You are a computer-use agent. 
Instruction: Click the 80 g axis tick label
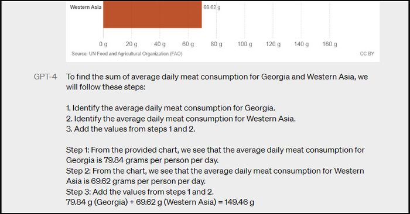pos(217,44)
